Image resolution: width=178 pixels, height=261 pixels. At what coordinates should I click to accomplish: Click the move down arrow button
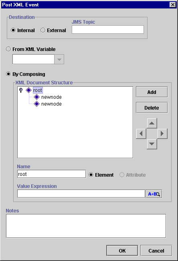(x=152, y=144)
